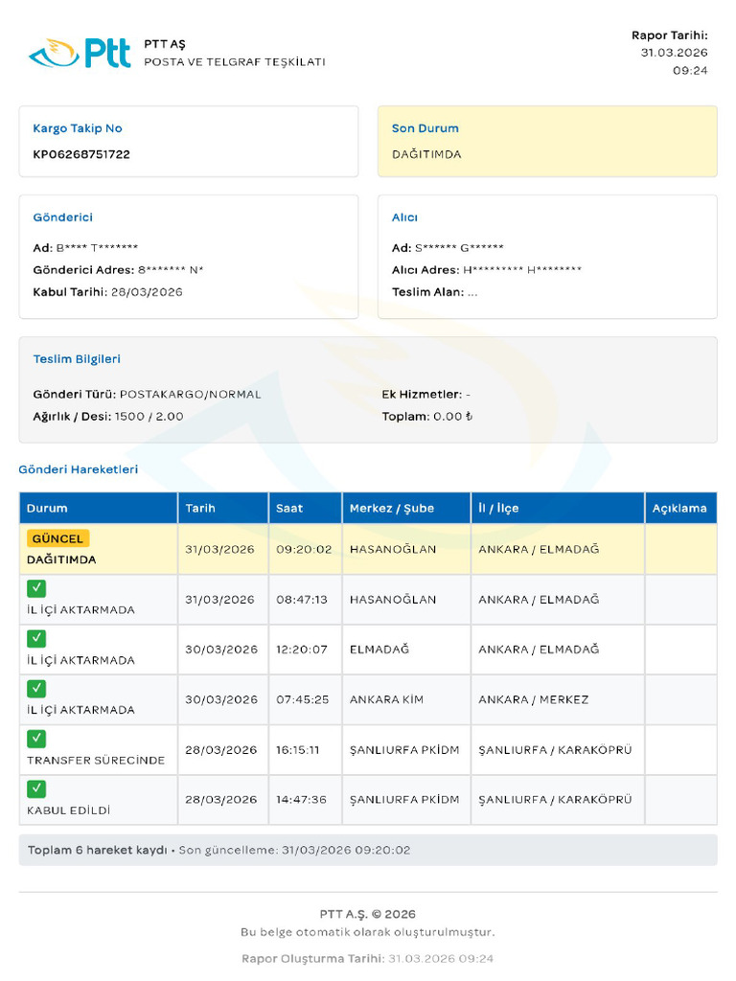Click time cell 09:20:02

coord(304,549)
